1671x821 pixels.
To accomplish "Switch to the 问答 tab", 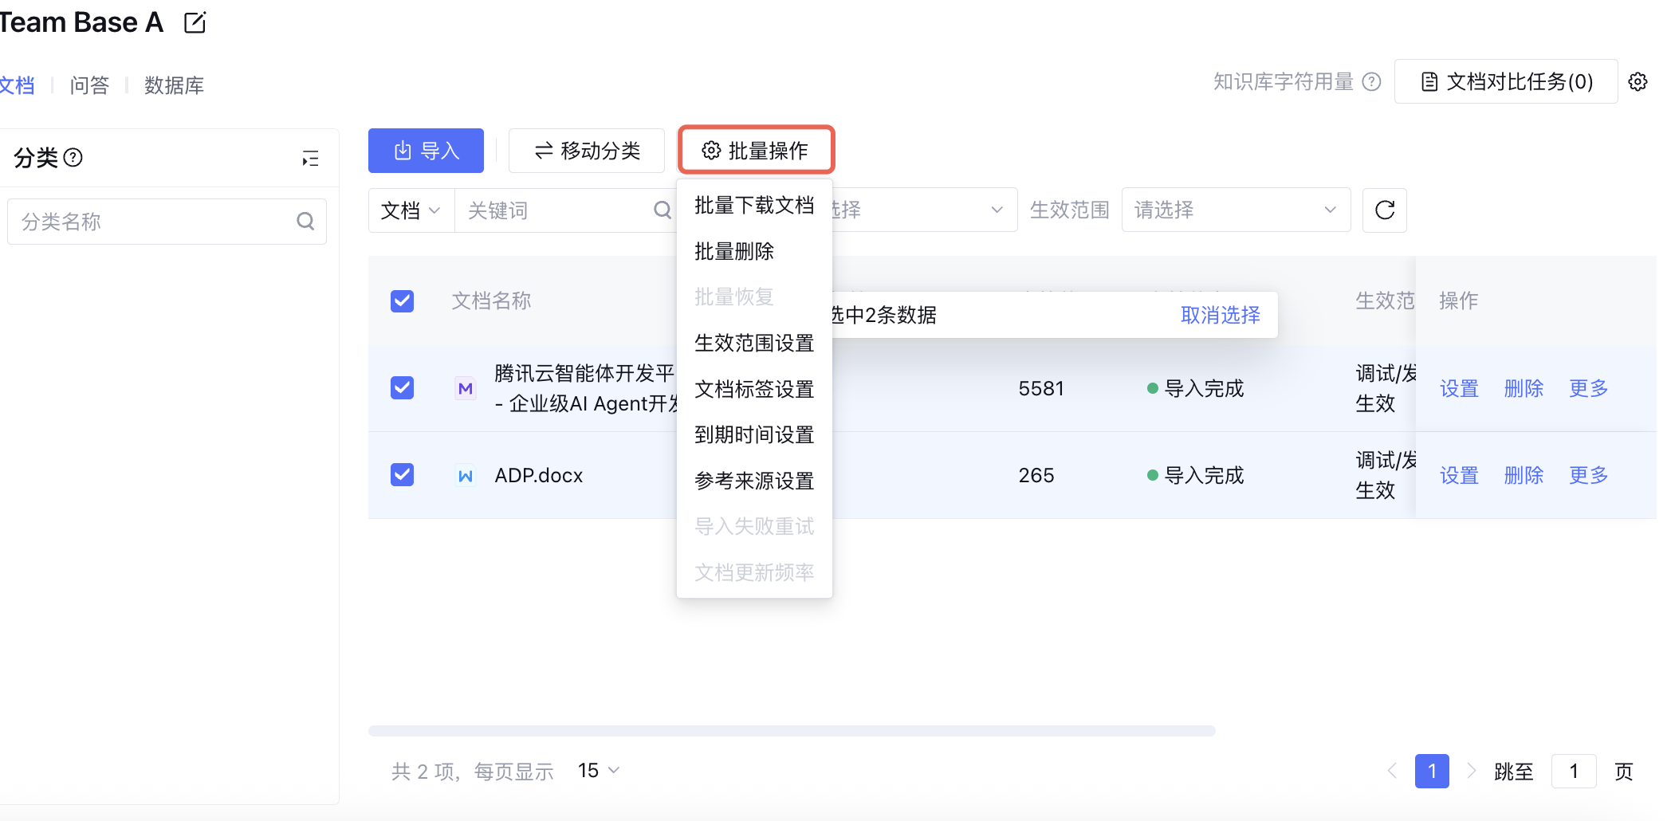I will [89, 85].
